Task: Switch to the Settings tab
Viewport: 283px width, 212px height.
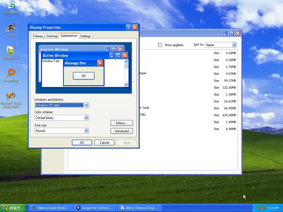Action: [85, 36]
